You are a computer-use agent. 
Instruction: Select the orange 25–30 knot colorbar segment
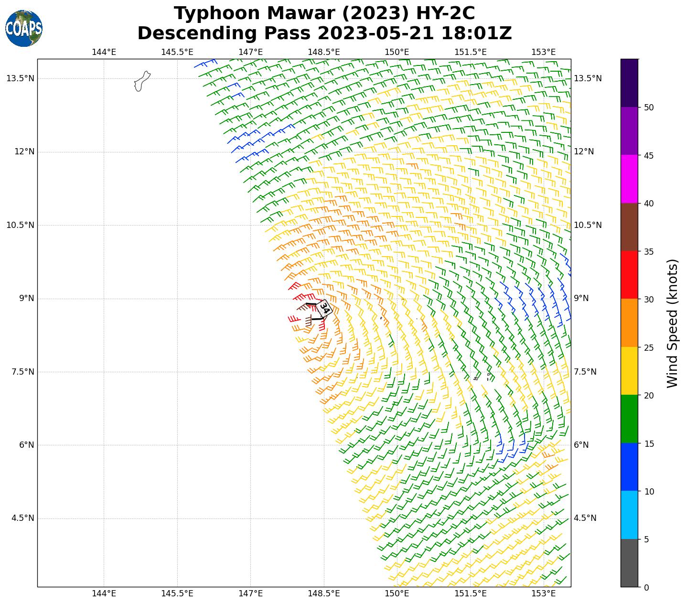tap(629, 323)
